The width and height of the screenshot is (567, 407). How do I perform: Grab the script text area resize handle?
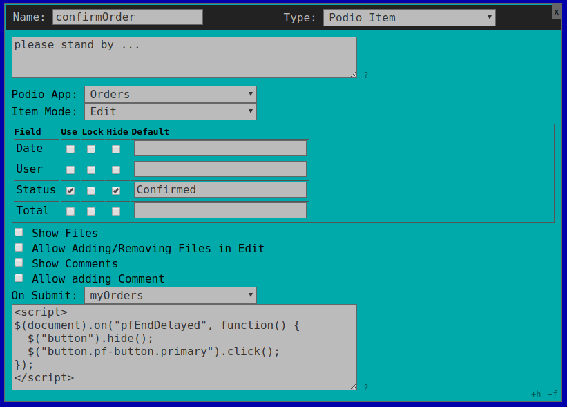coord(354,387)
